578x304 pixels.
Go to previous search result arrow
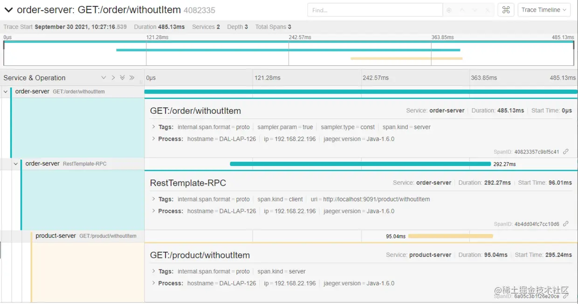coord(462,10)
